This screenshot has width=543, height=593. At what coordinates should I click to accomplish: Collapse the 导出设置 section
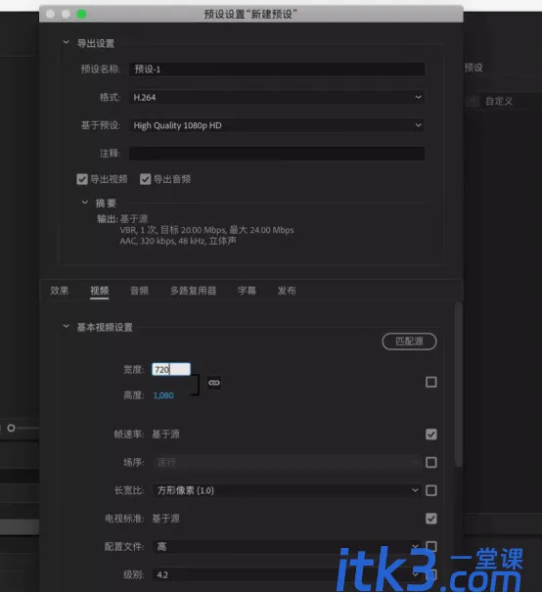click(x=67, y=42)
